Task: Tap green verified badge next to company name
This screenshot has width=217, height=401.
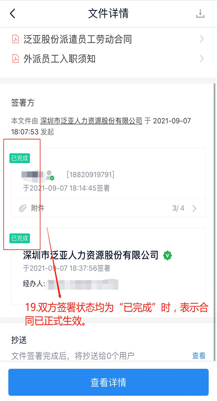Action: tap(168, 255)
